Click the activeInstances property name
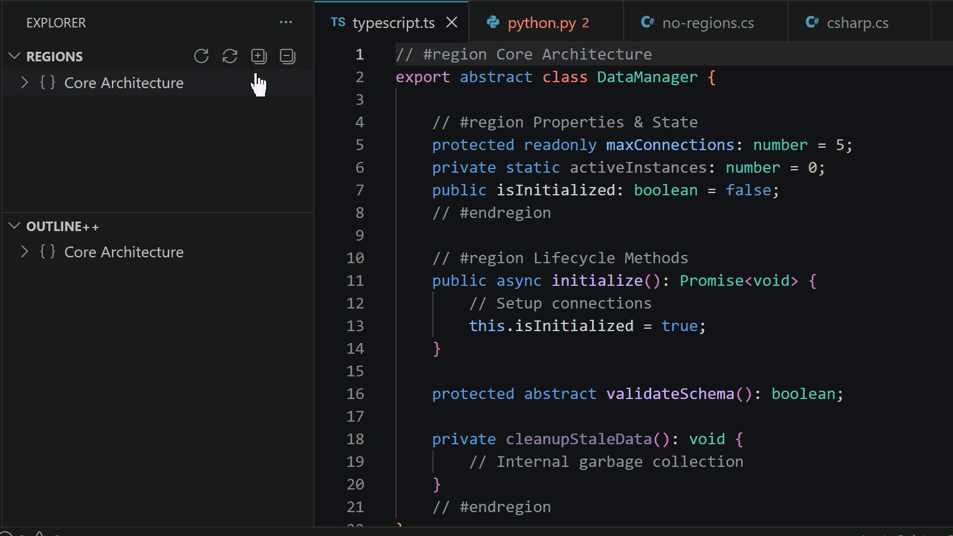 tap(639, 167)
